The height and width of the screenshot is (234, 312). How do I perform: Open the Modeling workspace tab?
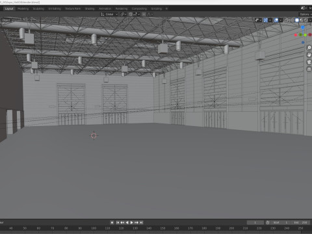tap(23, 8)
